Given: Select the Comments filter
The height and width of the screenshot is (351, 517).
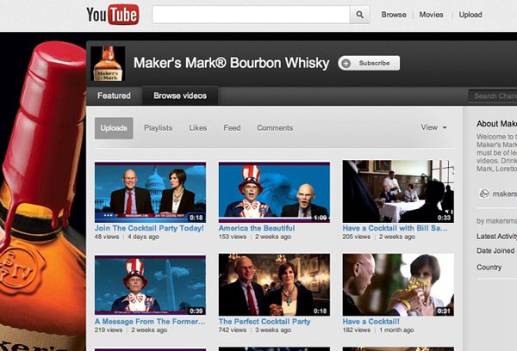Looking at the screenshot, I should pyautogui.click(x=275, y=128).
